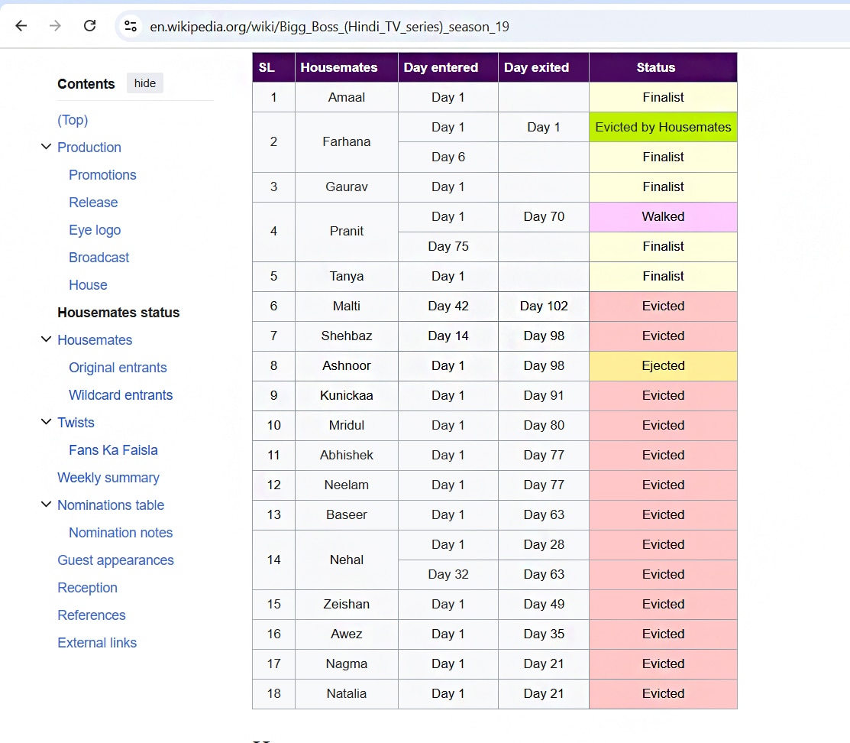Screen dimensions: 850x743
Task: Open the Wildcard entrants section
Action: pyautogui.click(x=121, y=395)
